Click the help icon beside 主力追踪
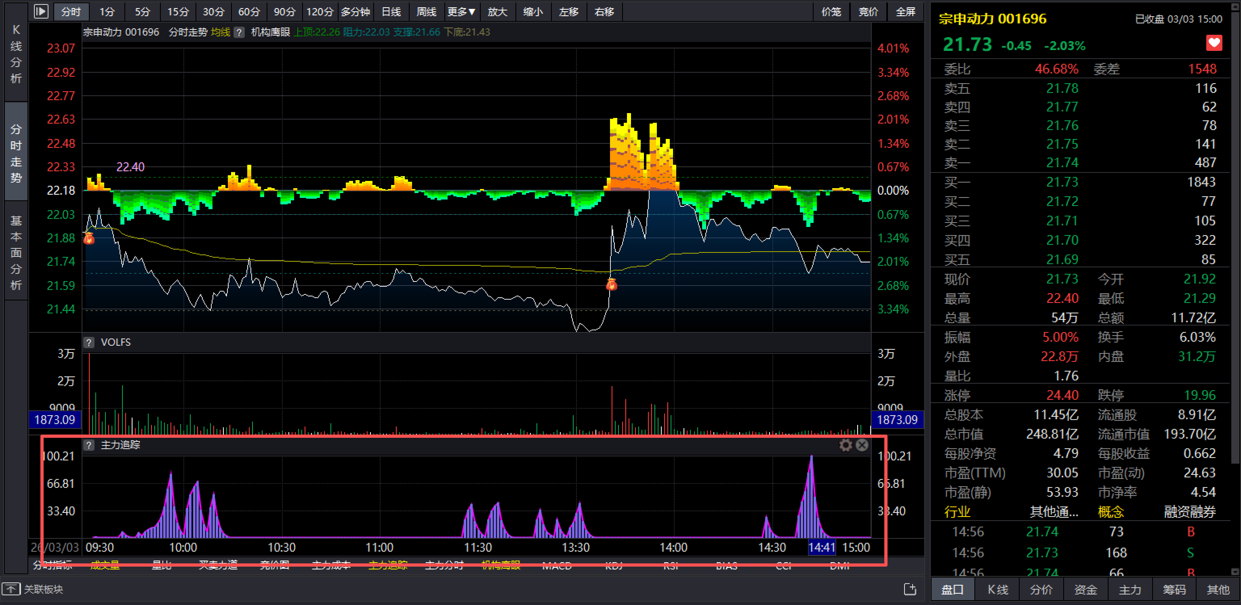 click(x=88, y=445)
